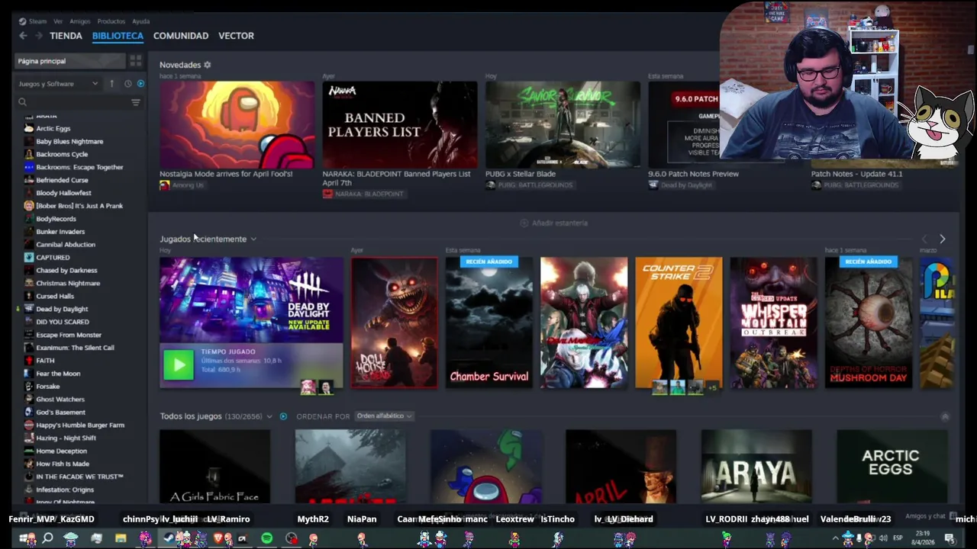Open the Ayuda menu
The height and width of the screenshot is (549, 977).
point(140,21)
